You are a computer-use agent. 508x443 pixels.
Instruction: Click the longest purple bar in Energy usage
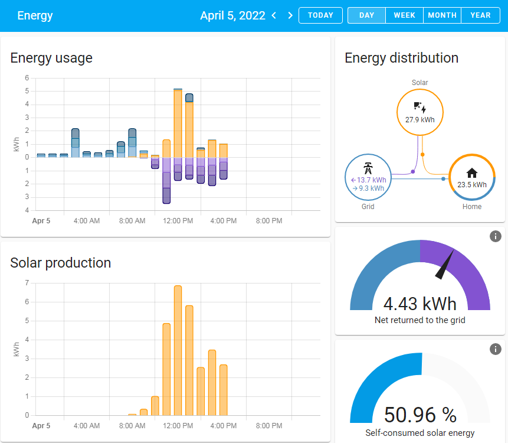point(166,180)
